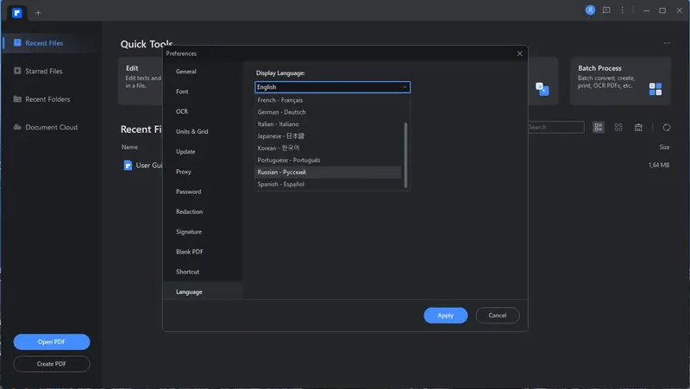
Task: Click the Size column header
Action: (x=664, y=147)
